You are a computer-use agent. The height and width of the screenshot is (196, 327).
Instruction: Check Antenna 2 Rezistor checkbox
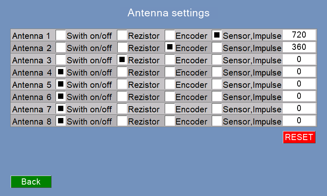(x=122, y=47)
